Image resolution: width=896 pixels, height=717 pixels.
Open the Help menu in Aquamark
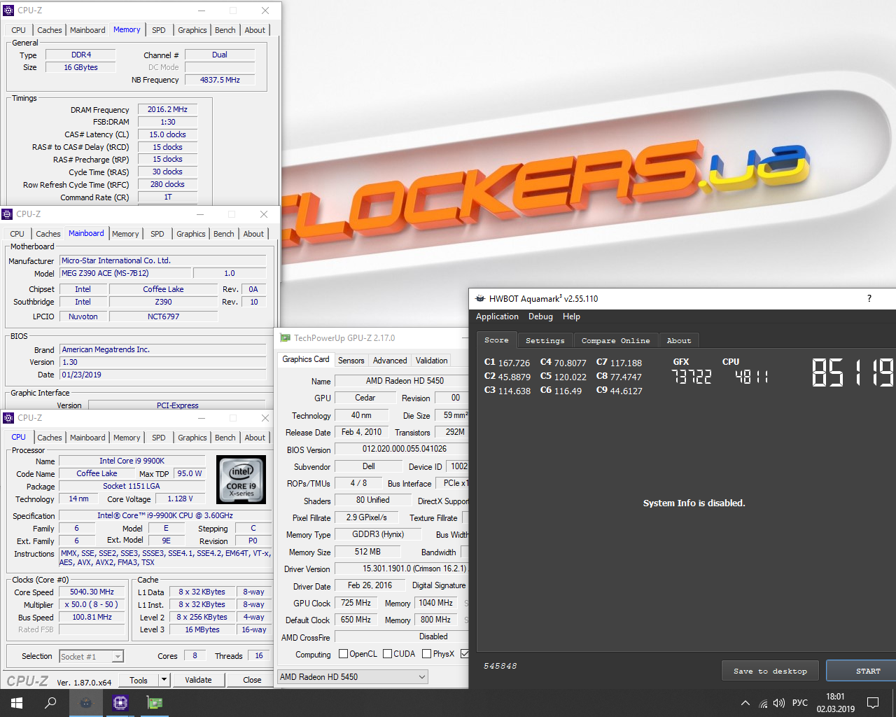571,316
